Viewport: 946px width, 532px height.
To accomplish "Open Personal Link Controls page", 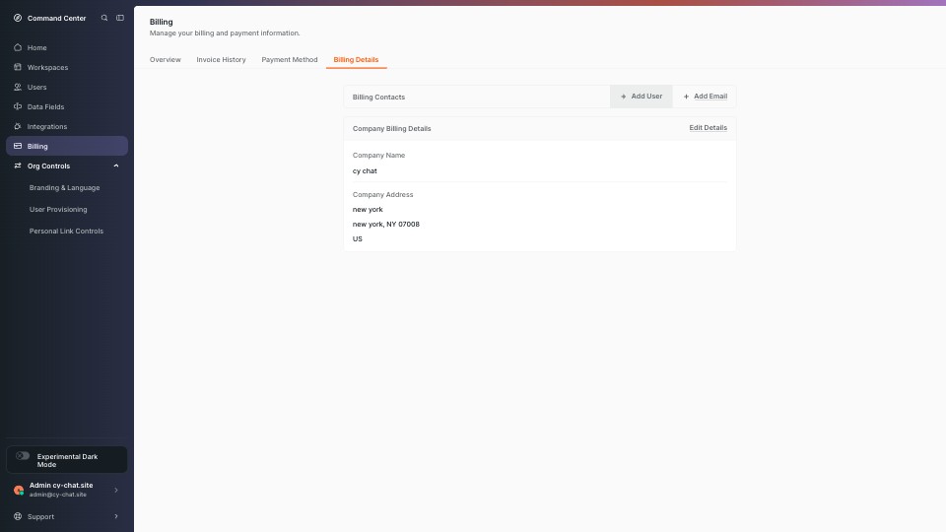I will point(66,231).
